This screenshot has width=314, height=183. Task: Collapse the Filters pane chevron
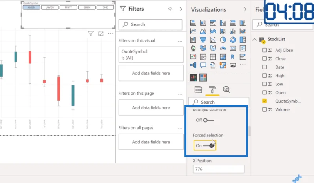tap(181, 9)
